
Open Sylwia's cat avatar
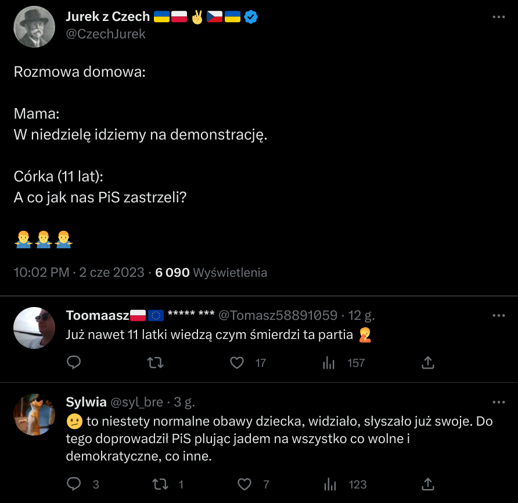click(x=34, y=414)
